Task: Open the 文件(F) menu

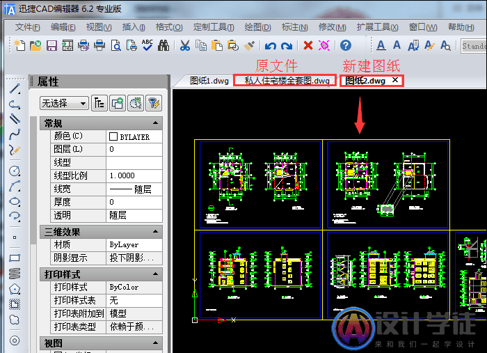Action: [x=27, y=27]
